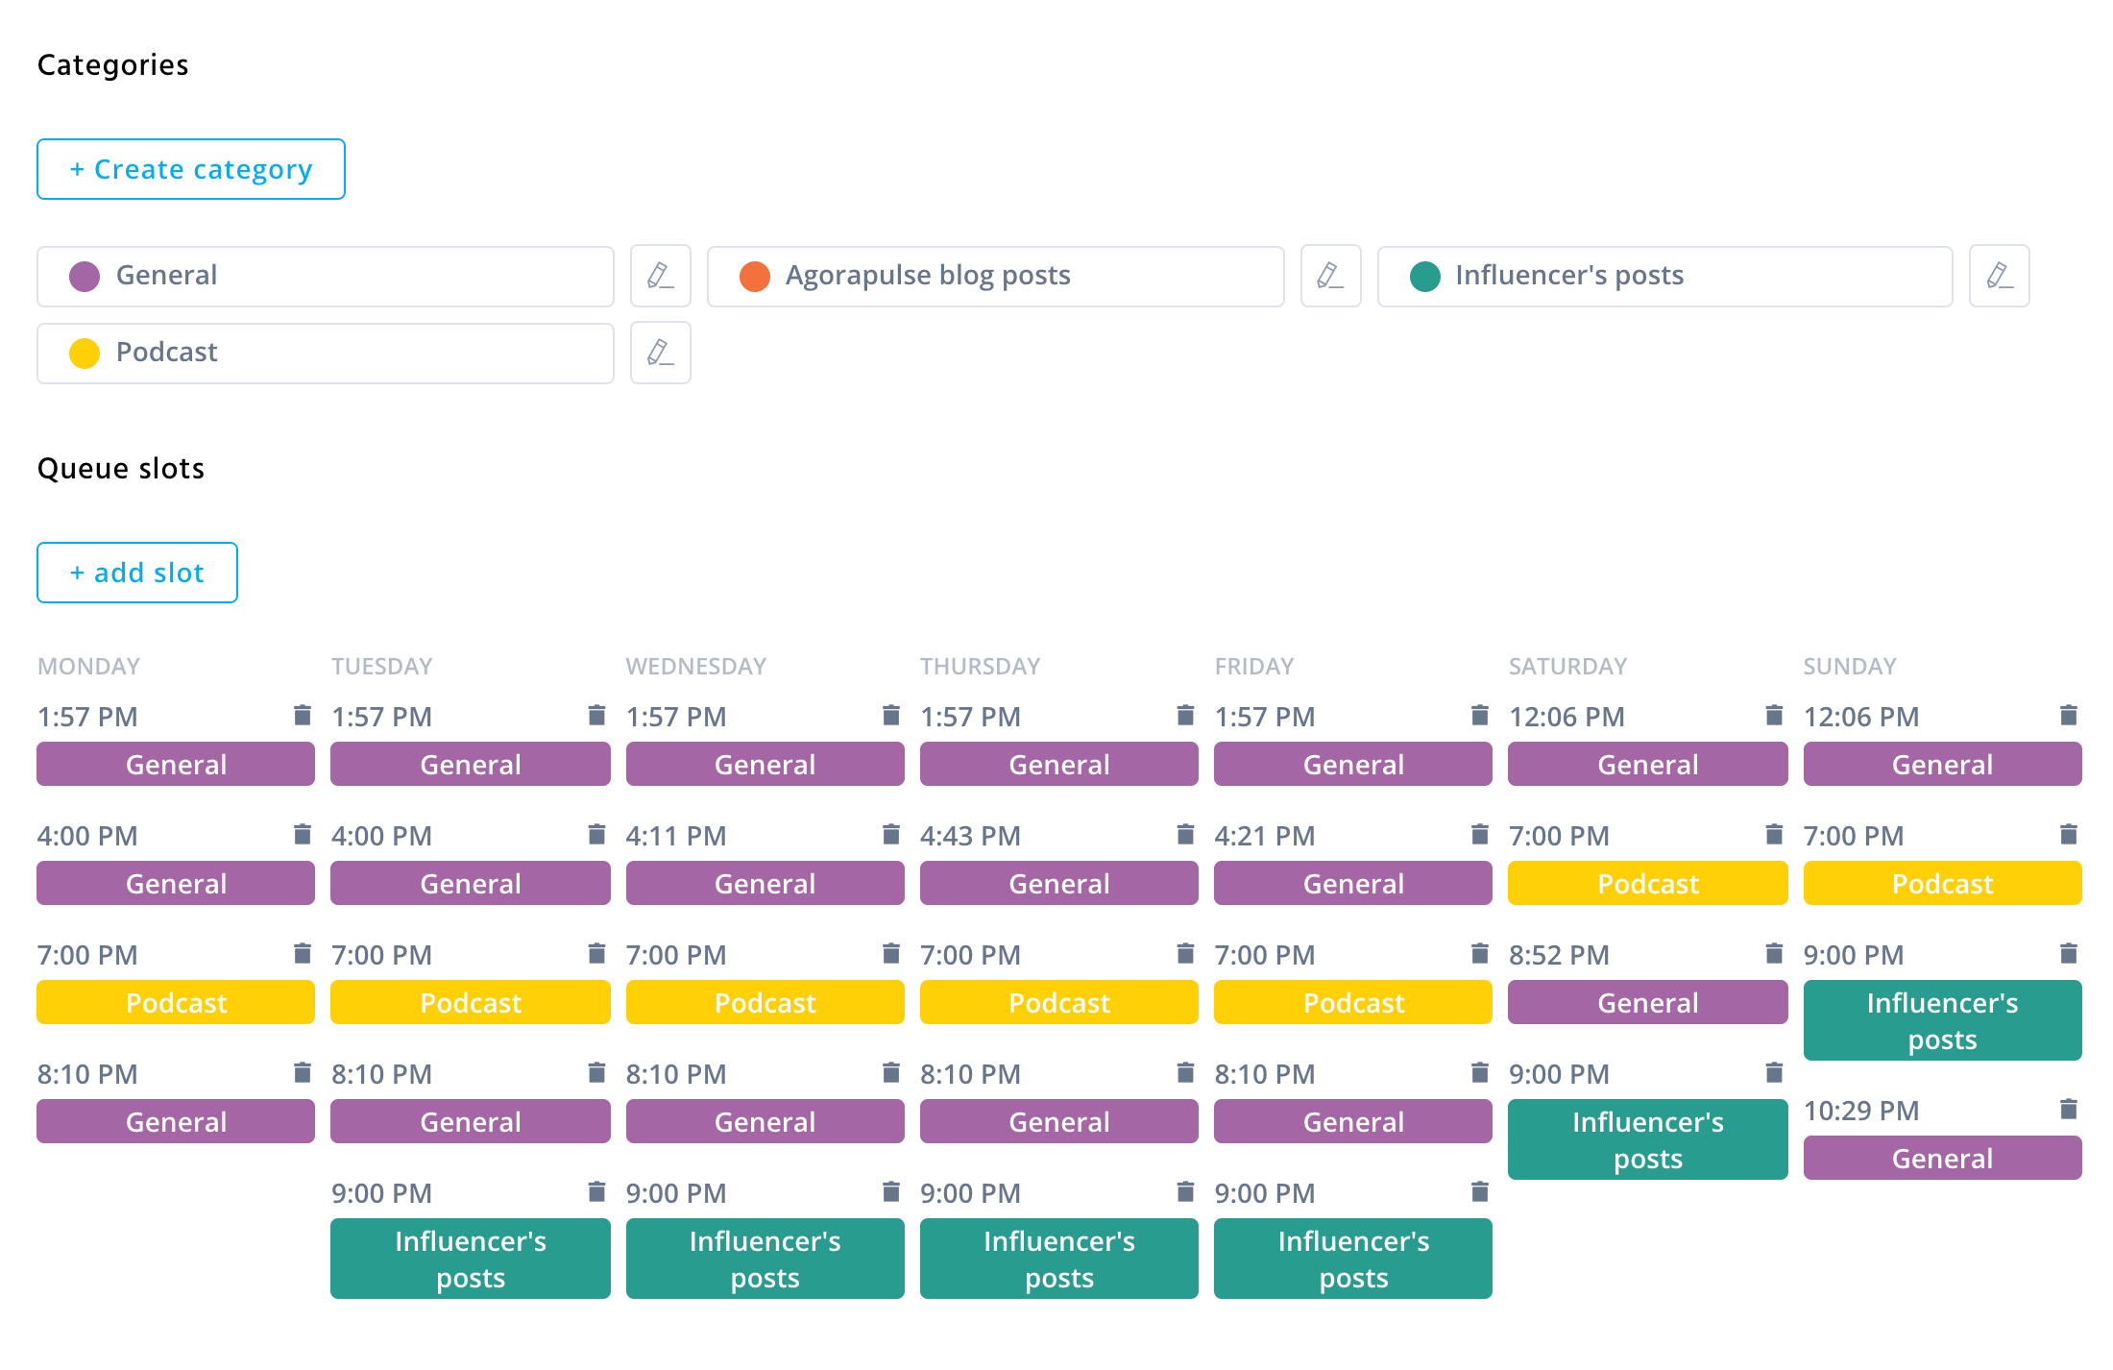
Task: Open the Podcast category edit pencil
Action: click(x=660, y=353)
